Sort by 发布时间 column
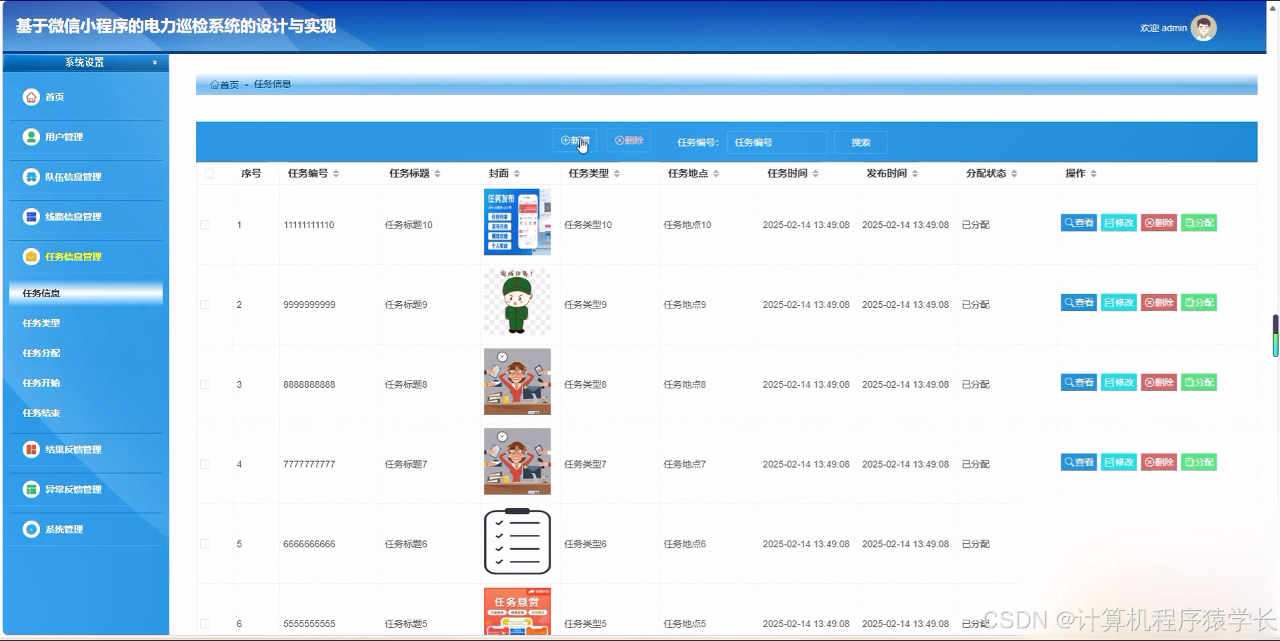Image resolution: width=1280 pixels, height=641 pixels. (915, 174)
